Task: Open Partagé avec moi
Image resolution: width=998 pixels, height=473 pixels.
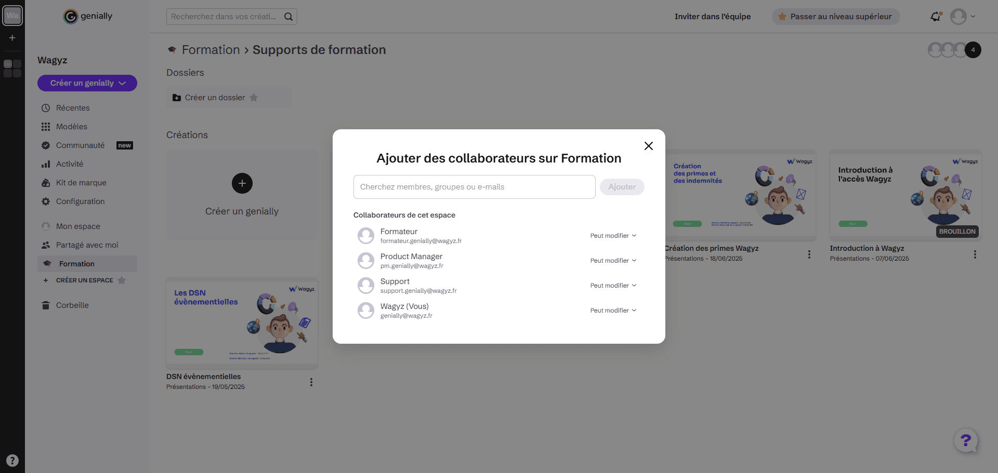Action: 87,245
